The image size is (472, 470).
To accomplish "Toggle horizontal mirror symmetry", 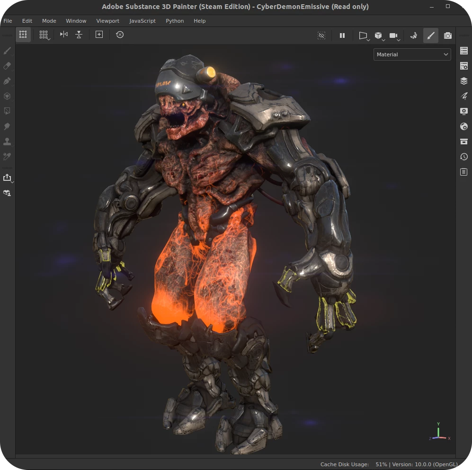I will pyautogui.click(x=64, y=34).
